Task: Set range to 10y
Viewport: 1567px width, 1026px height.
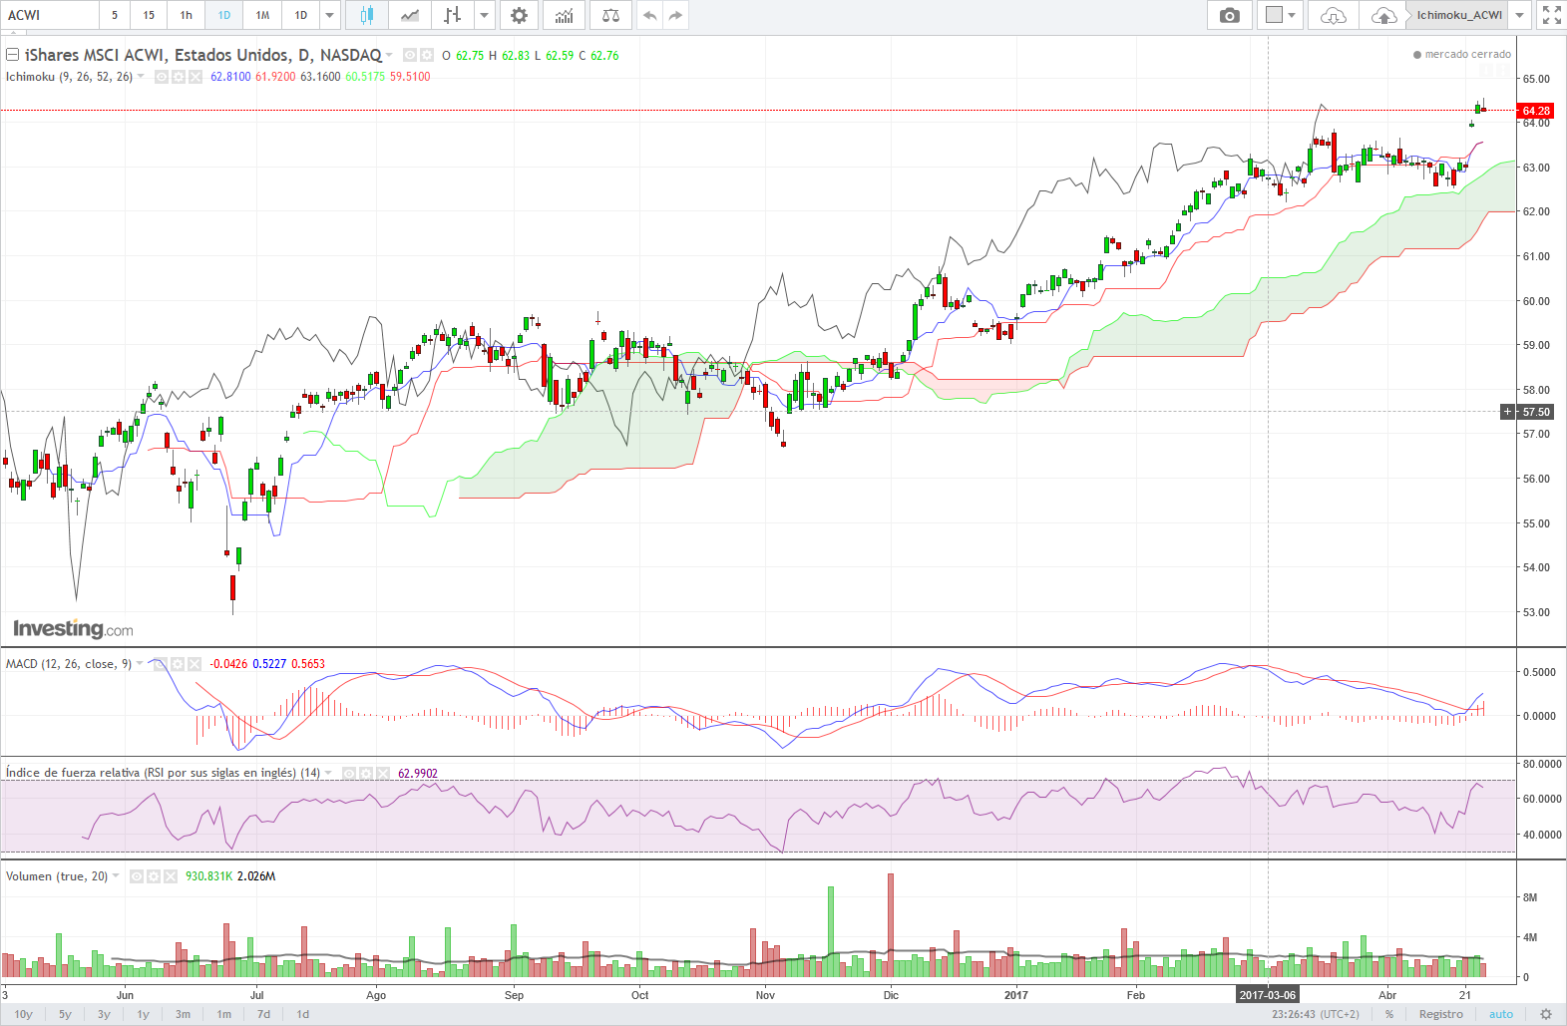Action: click(x=24, y=1014)
